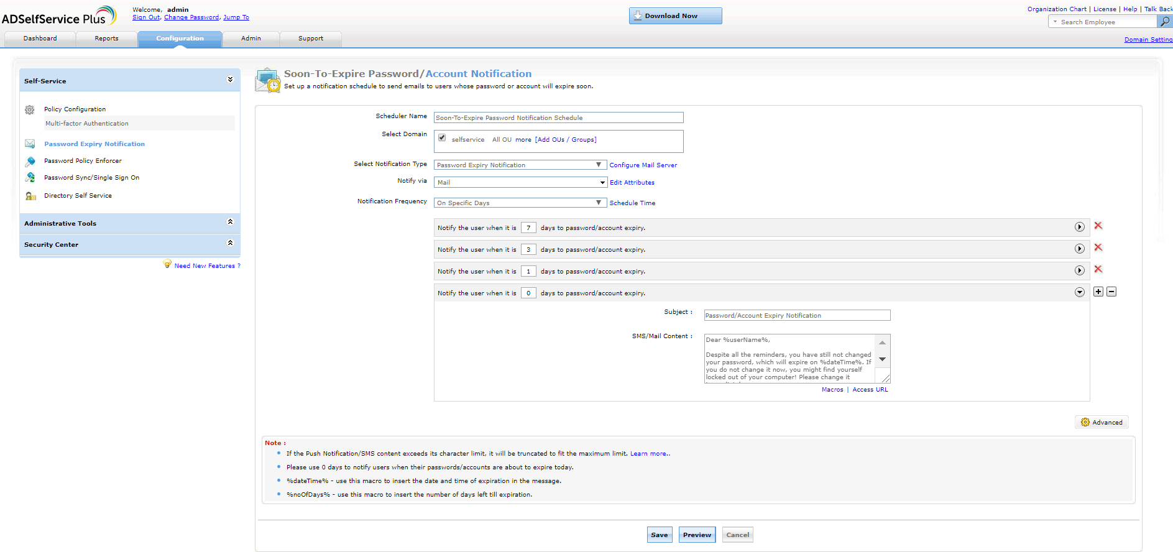Click the Save button
Image resolution: width=1173 pixels, height=552 pixels.
point(660,535)
